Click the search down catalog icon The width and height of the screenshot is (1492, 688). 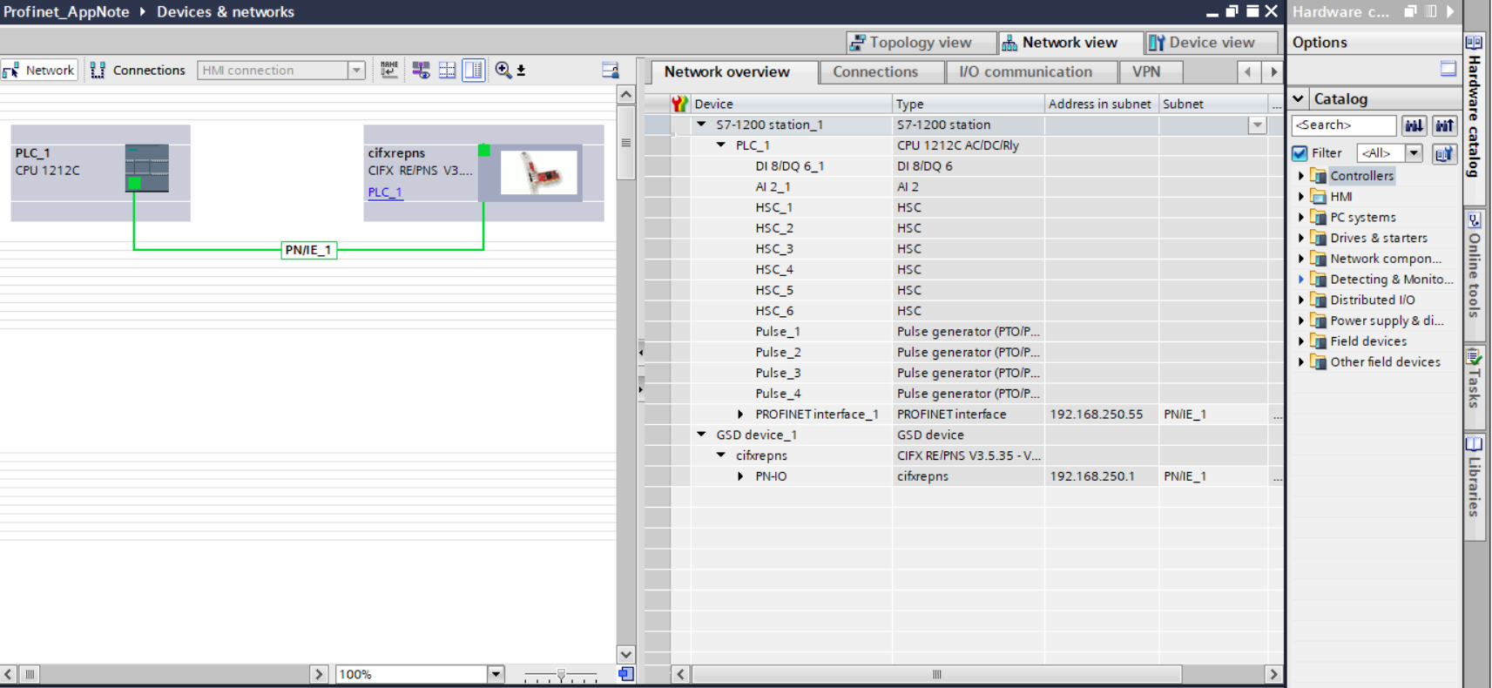coord(1414,125)
